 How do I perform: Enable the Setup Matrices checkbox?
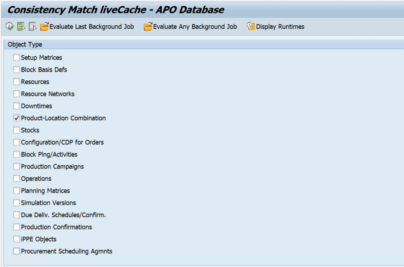pos(17,58)
